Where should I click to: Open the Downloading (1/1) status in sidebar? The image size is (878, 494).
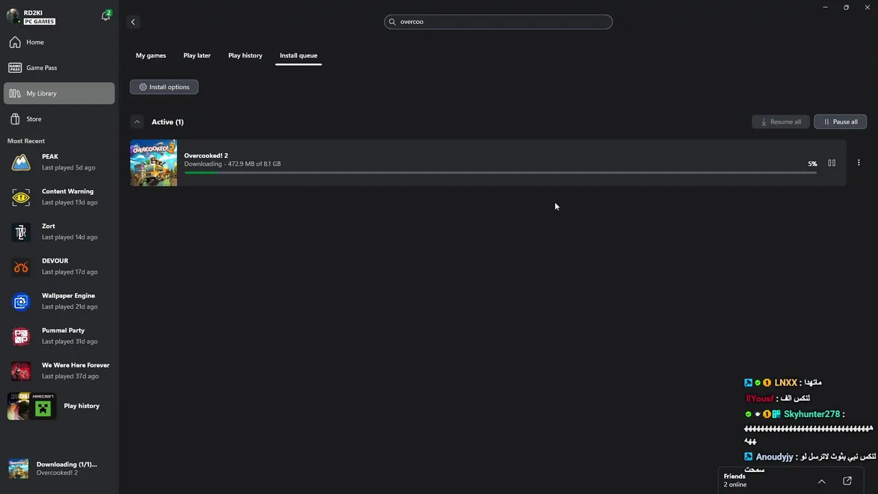point(59,469)
